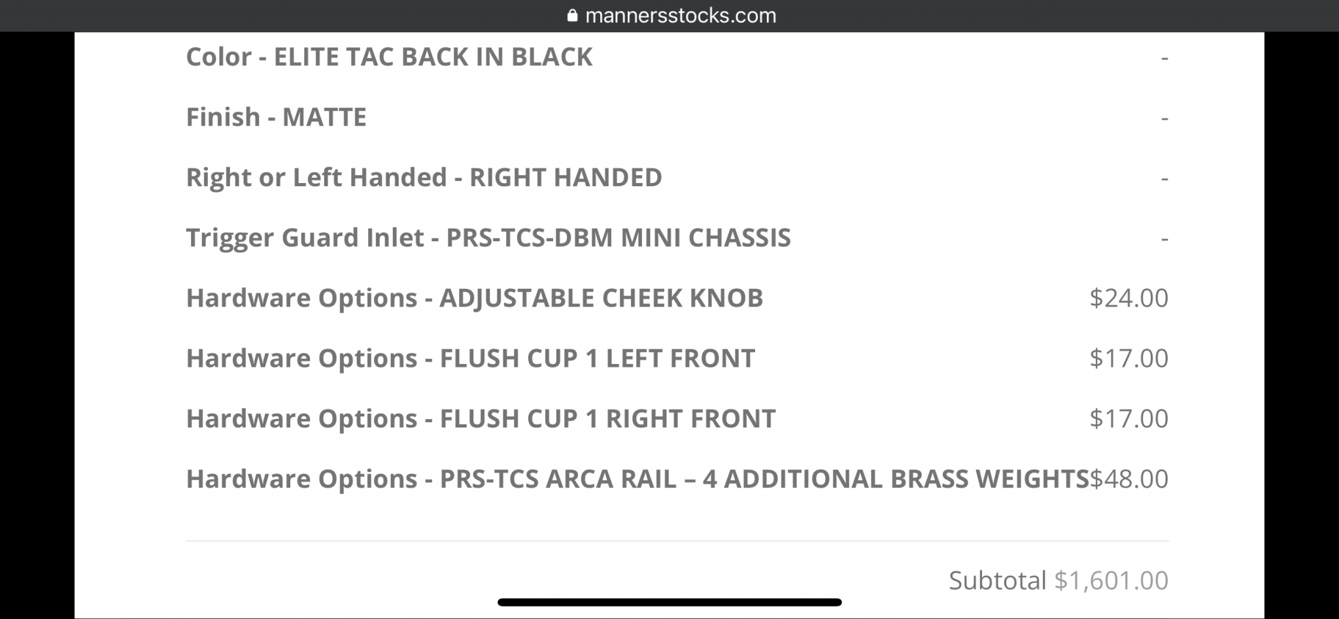Click the $17.00 price for right front flush cup
This screenshot has height=619, width=1339.
point(1128,418)
